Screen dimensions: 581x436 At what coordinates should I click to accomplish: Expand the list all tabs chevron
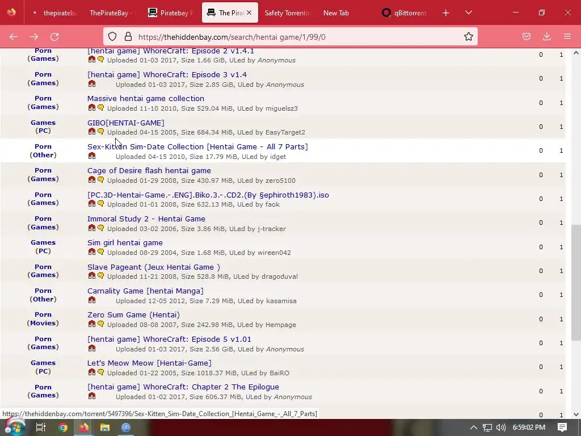[x=468, y=13]
